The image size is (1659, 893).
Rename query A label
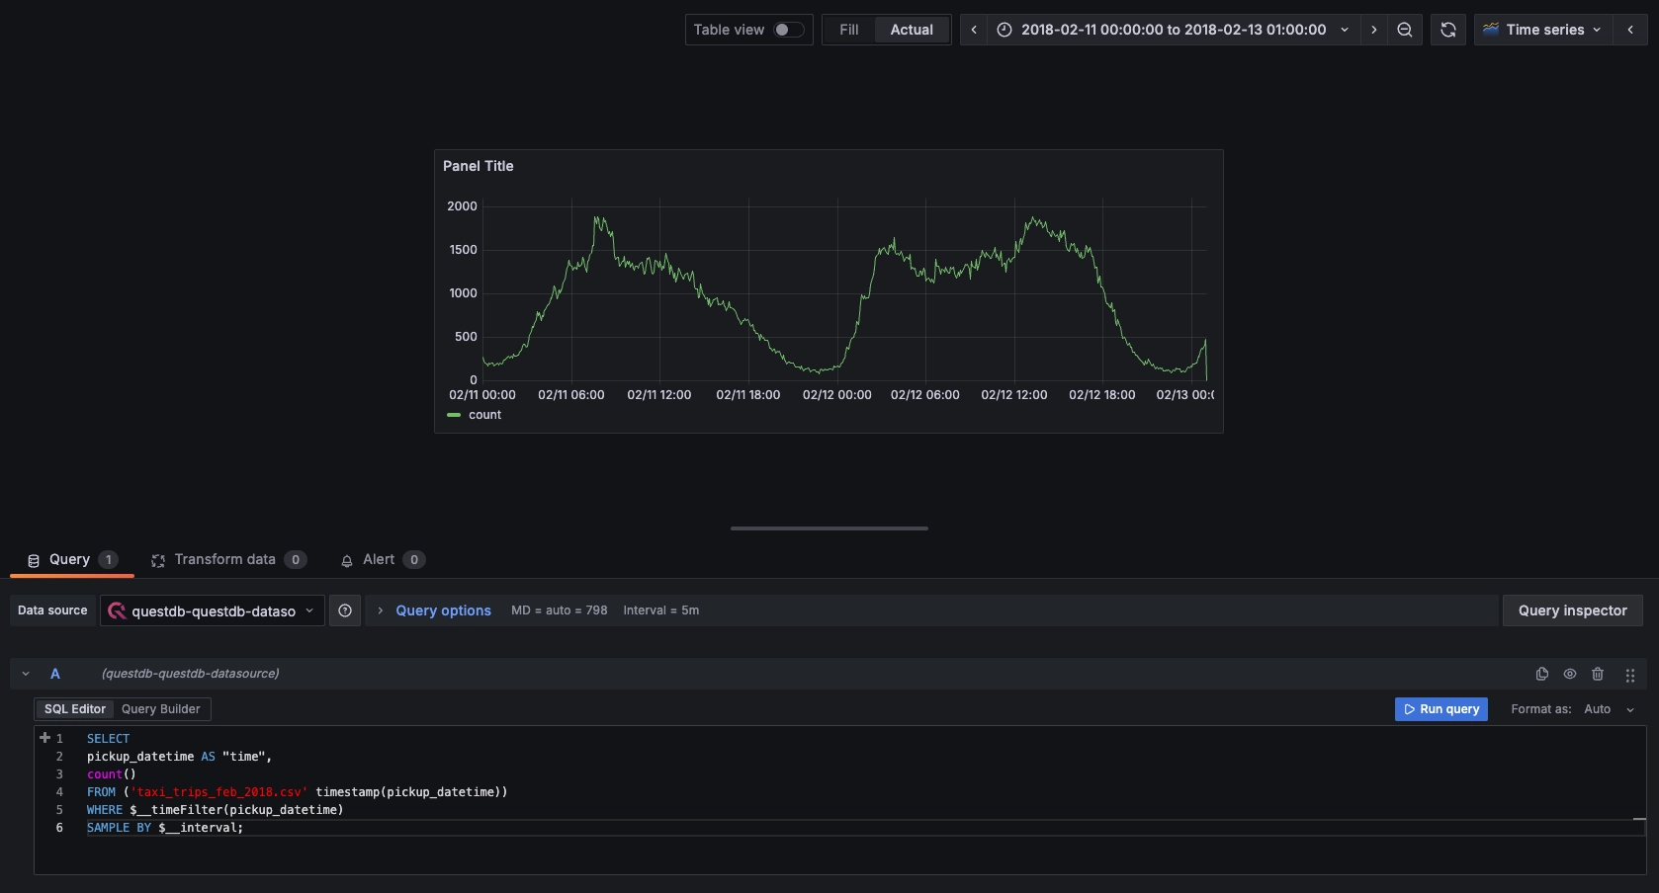55,674
